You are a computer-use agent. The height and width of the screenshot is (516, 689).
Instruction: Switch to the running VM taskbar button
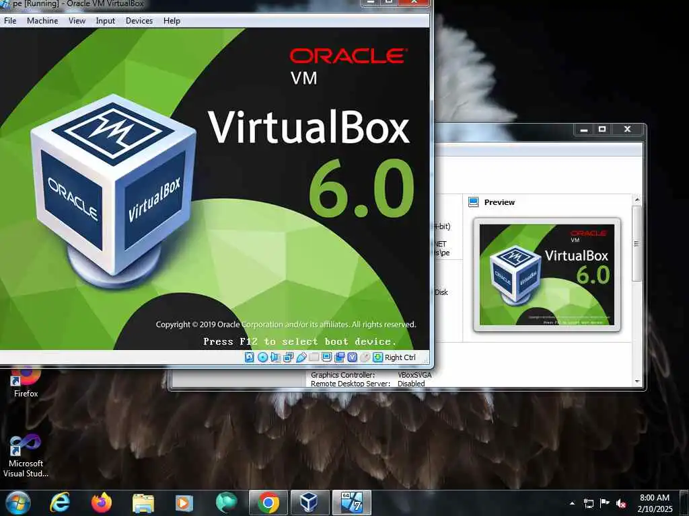pyautogui.click(x=351, y=503)
